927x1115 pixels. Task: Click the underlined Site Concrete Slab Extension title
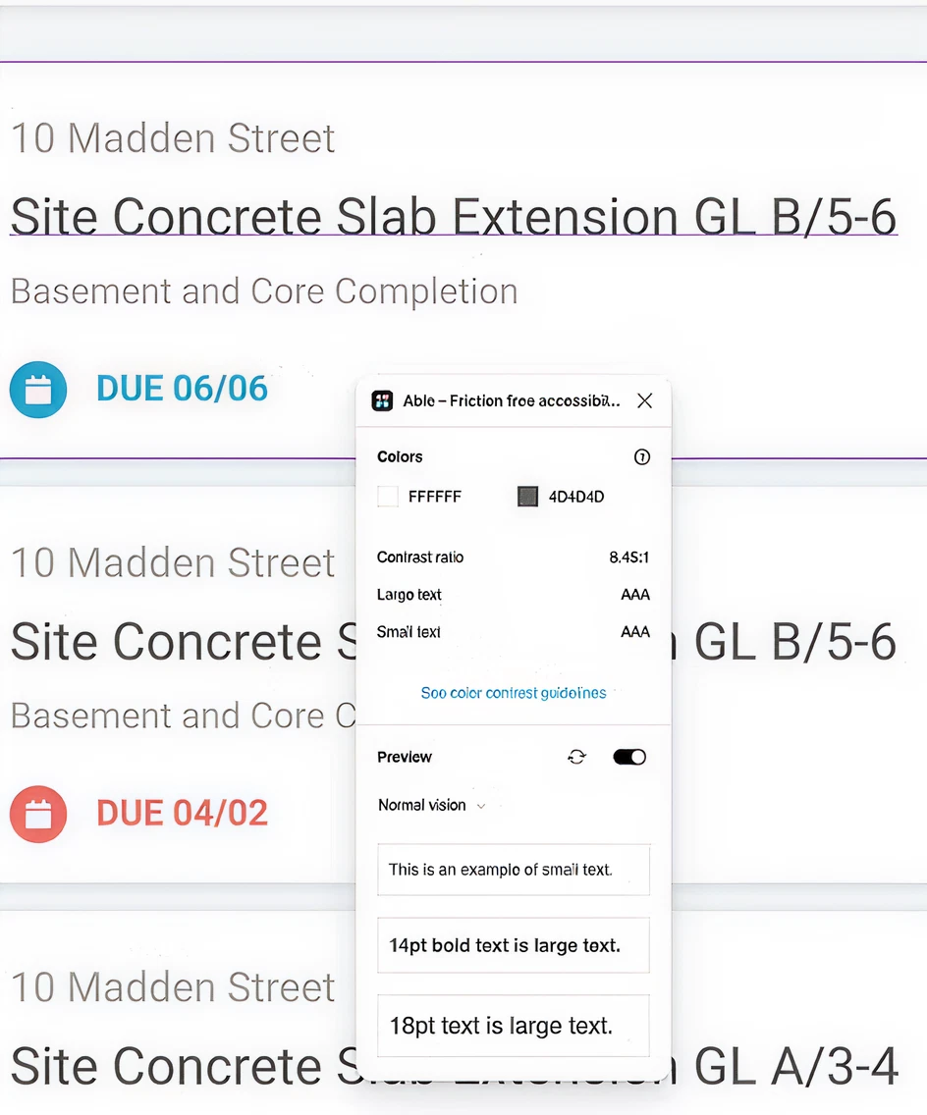tap(453, 216)
